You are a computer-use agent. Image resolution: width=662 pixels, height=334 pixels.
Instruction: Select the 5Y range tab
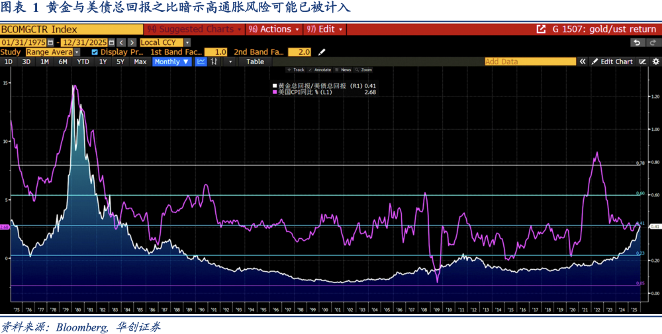120,62
